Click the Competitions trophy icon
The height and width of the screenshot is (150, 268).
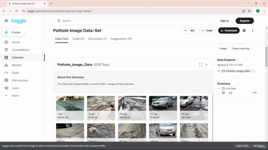point(6,50)
